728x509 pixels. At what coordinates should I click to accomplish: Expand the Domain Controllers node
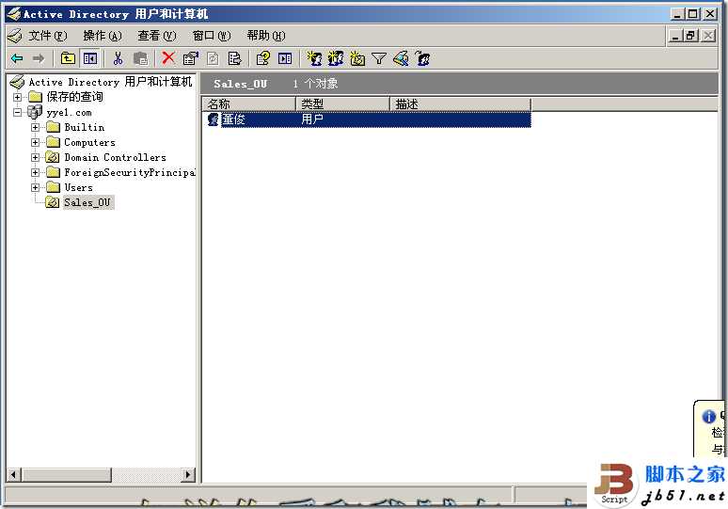36,157
